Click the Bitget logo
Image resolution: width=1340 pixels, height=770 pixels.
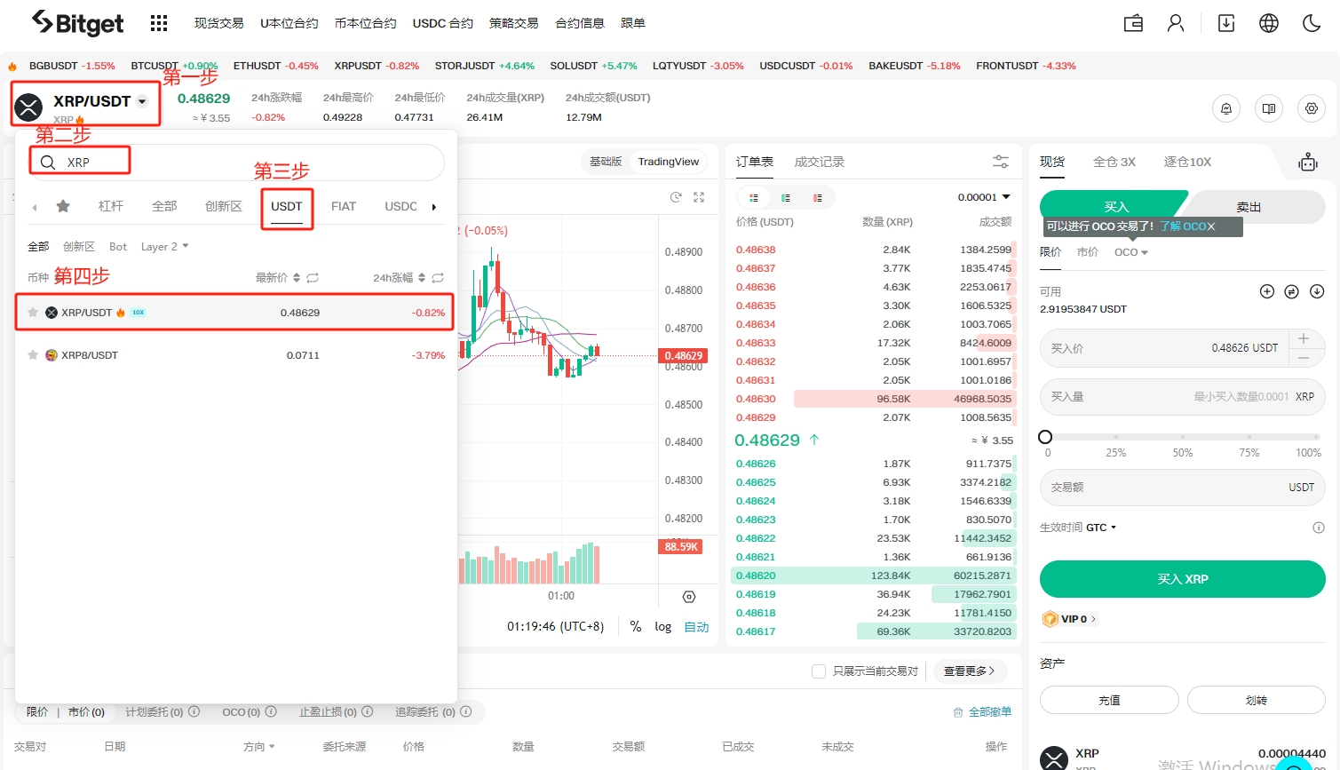[x=77, y=23]
